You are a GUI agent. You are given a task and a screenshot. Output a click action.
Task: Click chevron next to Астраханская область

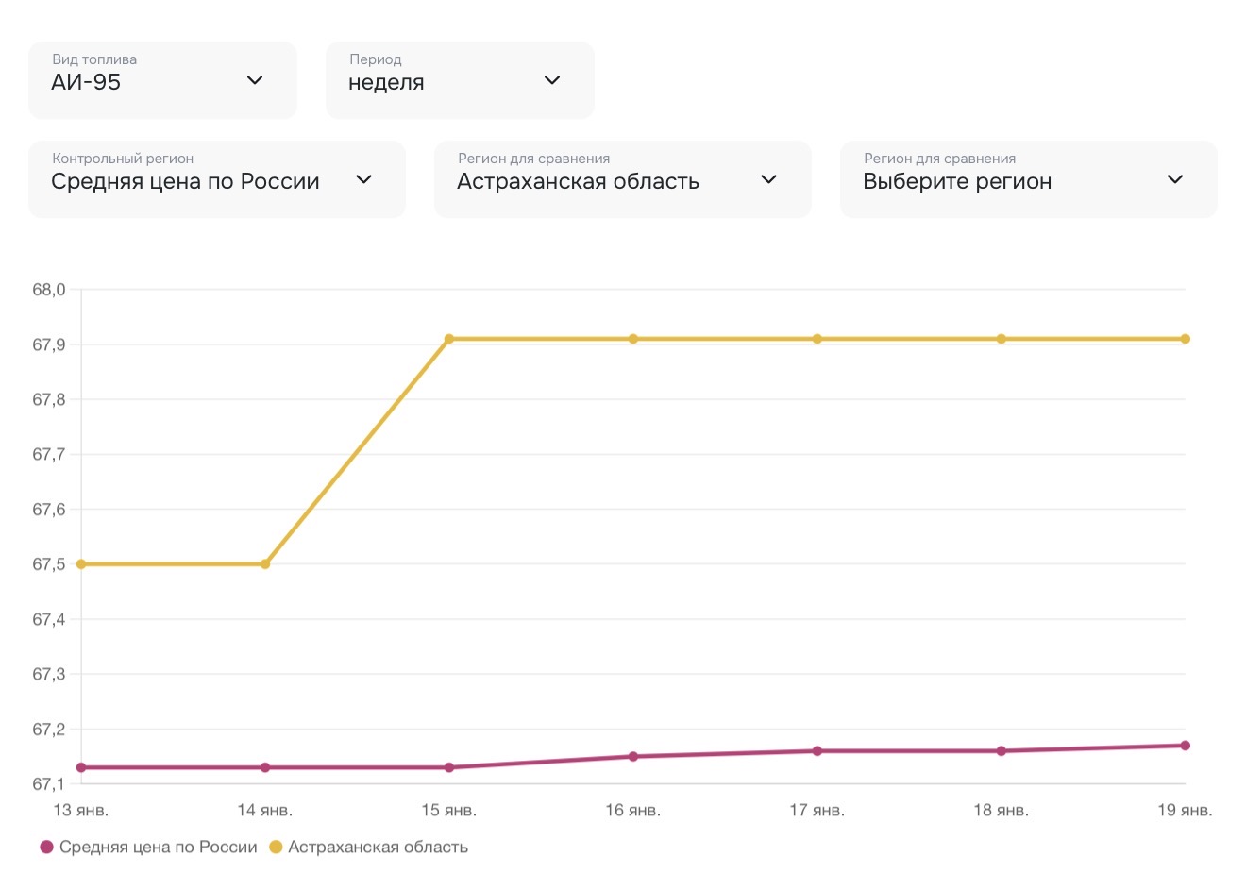pyautogui.click(x=768, y=179)
